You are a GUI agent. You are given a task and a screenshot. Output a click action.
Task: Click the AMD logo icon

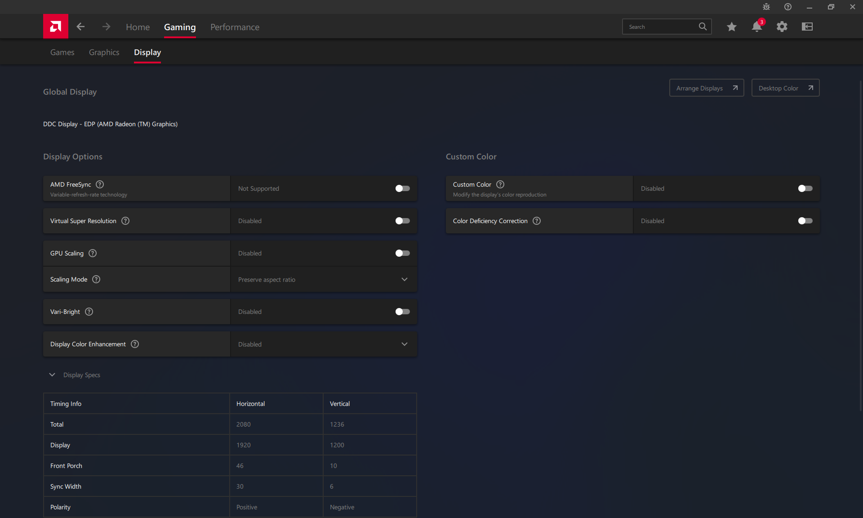[55, 27]
